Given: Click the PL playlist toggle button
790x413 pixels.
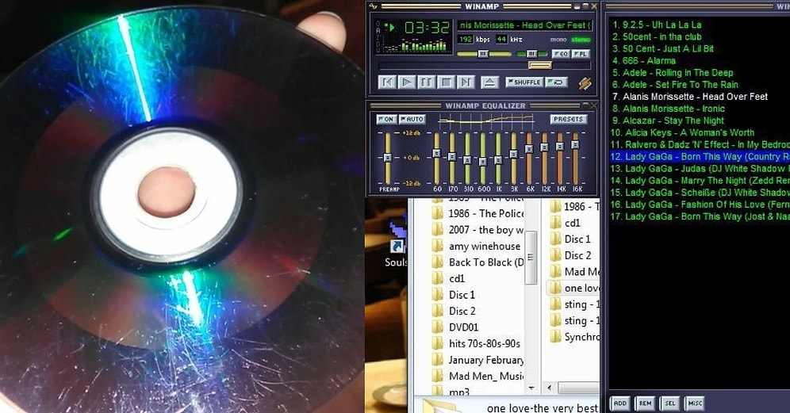Looking at the screenshot, I should tap(581, 54).
